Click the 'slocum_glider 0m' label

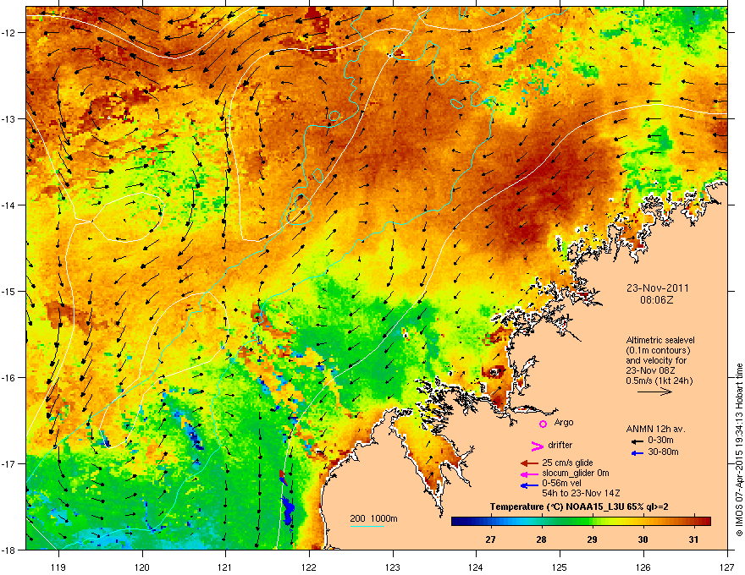576,473
